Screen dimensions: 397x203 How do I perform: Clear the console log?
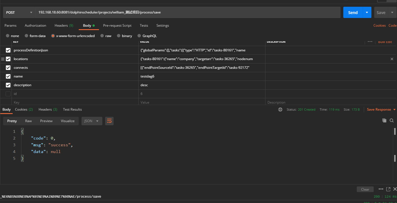(x=365, y=189)
